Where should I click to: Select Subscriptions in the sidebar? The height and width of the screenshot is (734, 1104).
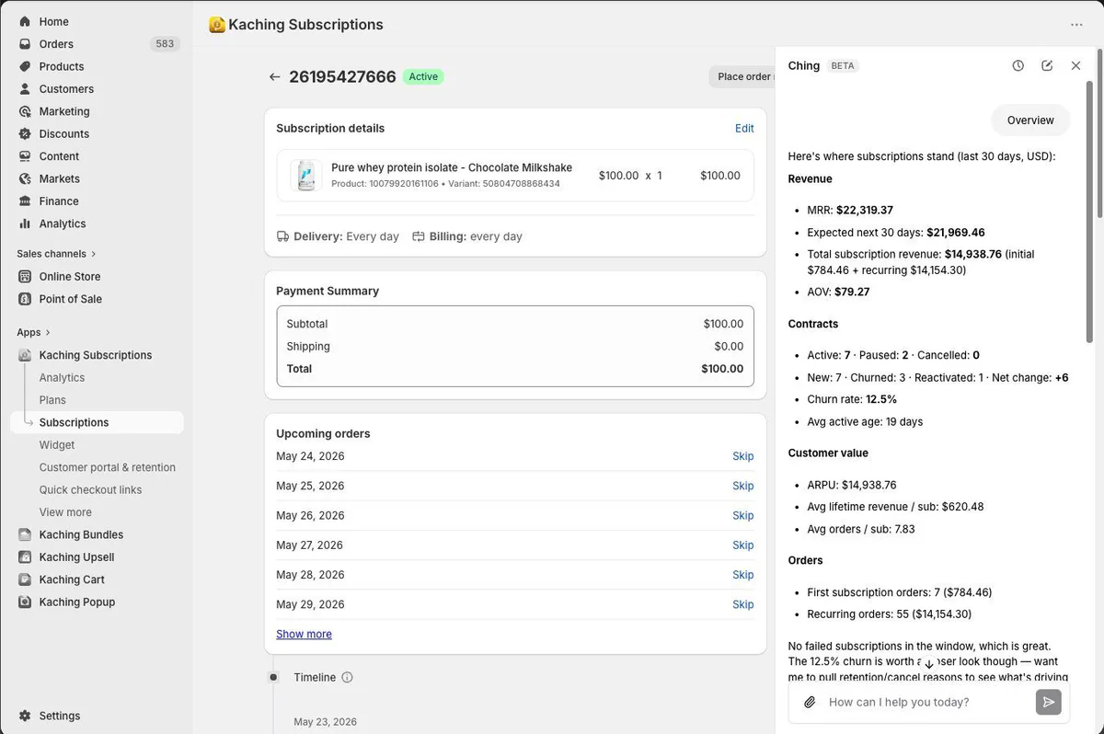(98, 422)
